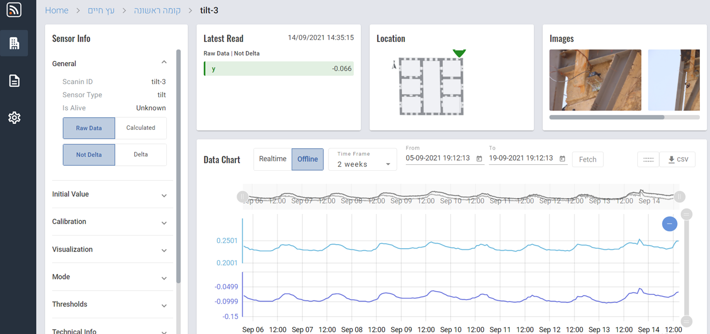Open the buildings page from the sidebar
710x334 pixels.
(x=14, y=43)
